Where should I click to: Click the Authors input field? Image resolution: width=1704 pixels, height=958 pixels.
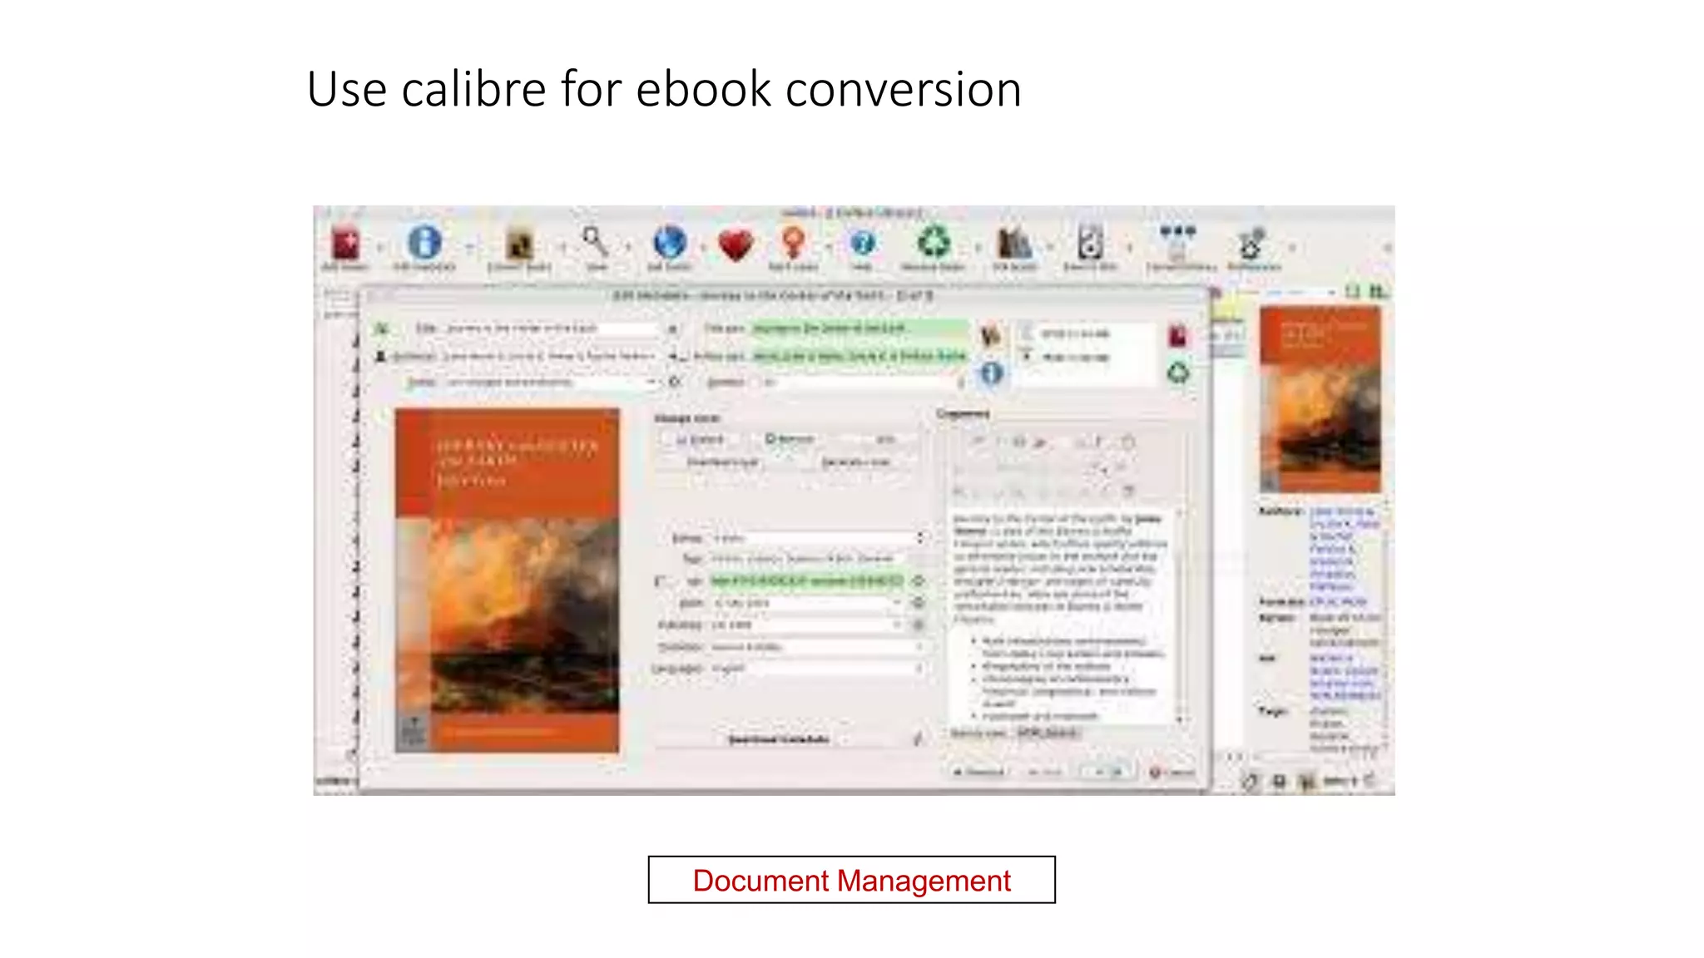pyautogui.click(x=549, y=356)
